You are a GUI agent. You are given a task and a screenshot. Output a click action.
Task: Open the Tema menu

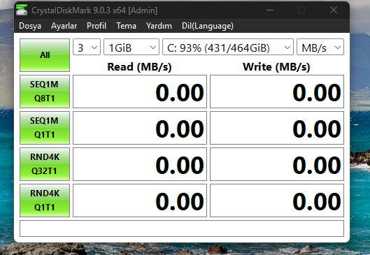pos(126,26)
